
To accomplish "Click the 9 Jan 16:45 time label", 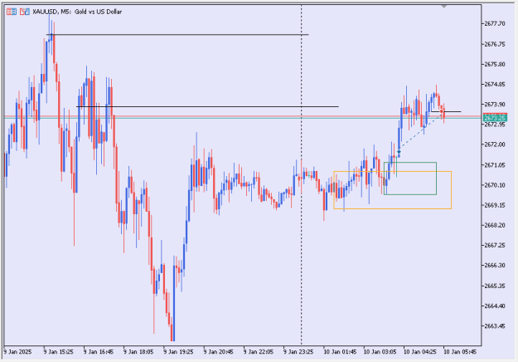I will pos(99,352).
